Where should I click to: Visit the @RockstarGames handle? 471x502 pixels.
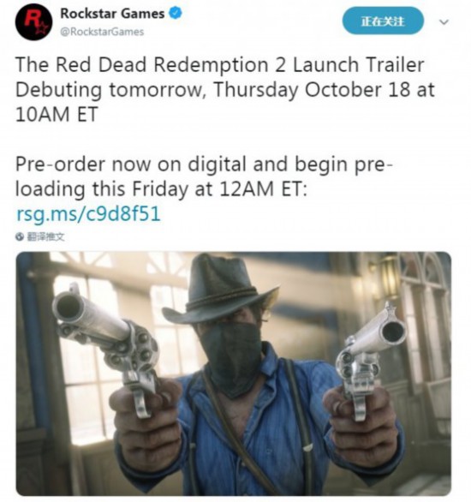[x=102, y=32]
